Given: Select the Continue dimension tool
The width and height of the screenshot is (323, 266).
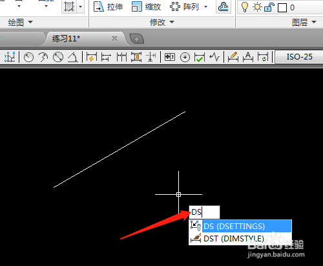Looking at the screenshot, I should click(121, 57).
